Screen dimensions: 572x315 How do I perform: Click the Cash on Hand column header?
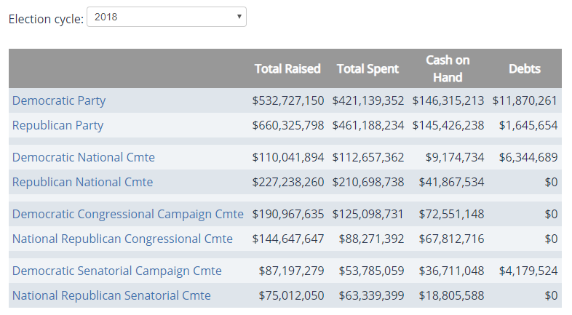pyautogui.click(x=448, y=68)
